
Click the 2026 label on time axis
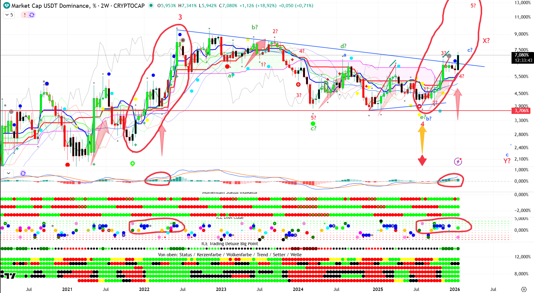pos(455,289)
